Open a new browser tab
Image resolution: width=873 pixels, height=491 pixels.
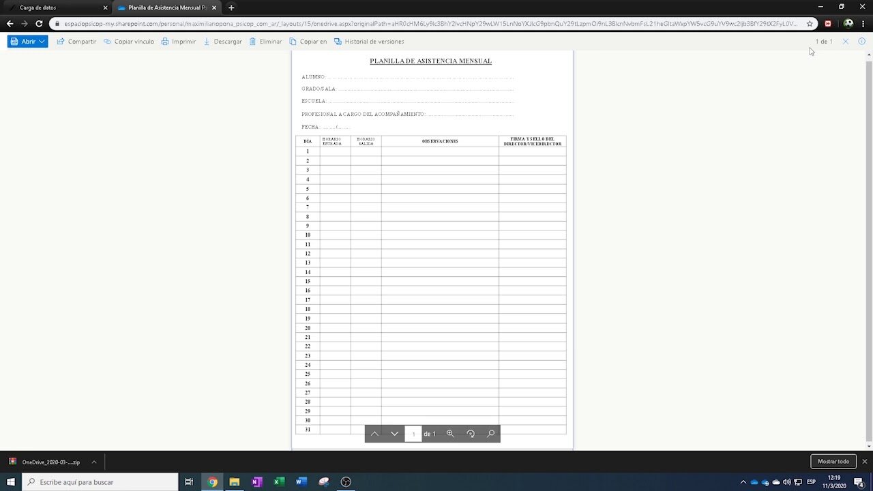click(231, 8)
